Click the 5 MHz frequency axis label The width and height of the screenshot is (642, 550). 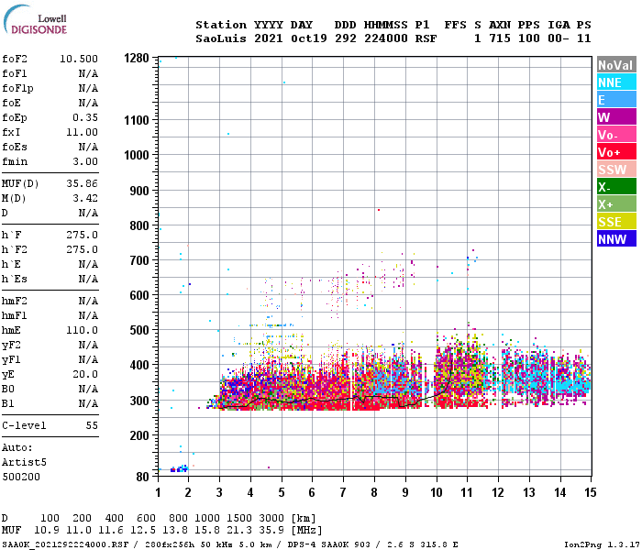(x=282, y=492)
